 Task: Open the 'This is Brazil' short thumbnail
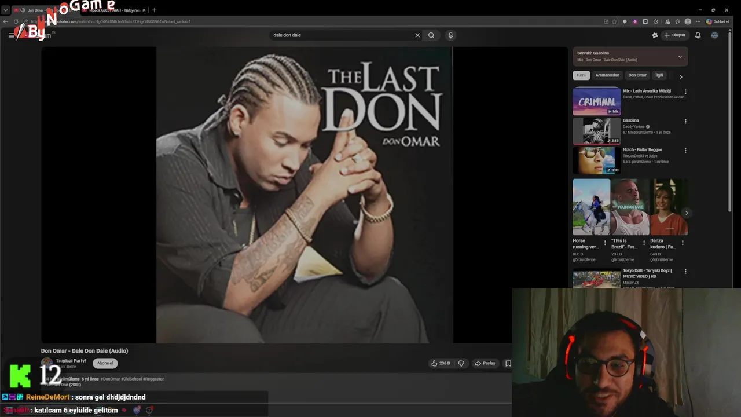630,207
